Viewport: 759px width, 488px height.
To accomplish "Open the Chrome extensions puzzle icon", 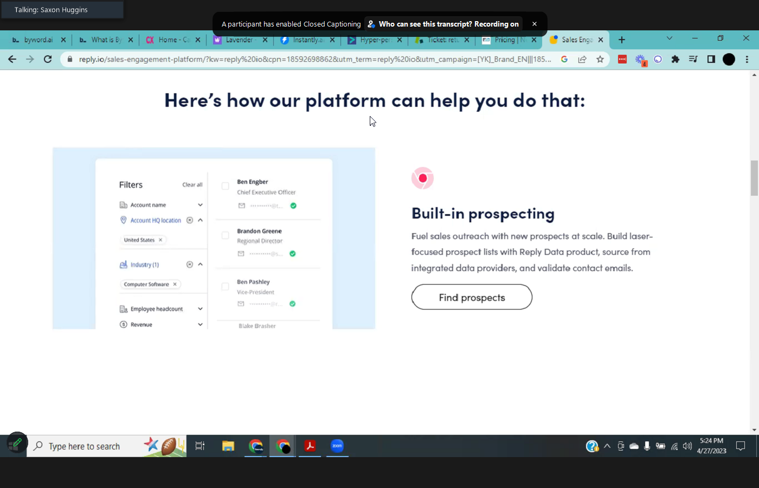I will (x=675, y=59).
